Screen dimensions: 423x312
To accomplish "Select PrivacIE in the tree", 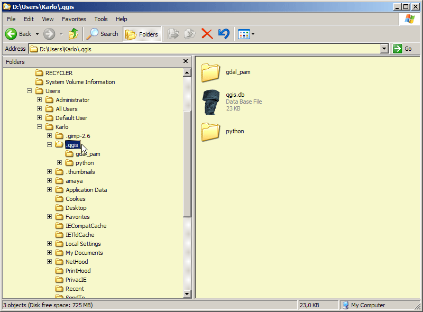I will pyautogui.click(x=76, y=280).
